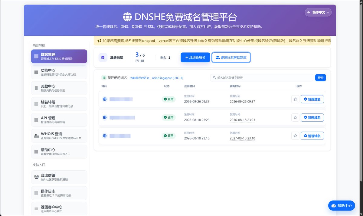Open API 管理 in the sidebar
The width and height of the screenshot is (363, 216).
(x=59, y=120)
